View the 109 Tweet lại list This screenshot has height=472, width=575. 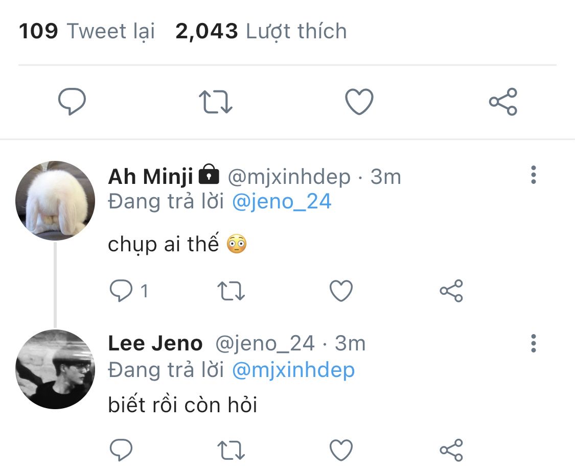coord(87,32)
